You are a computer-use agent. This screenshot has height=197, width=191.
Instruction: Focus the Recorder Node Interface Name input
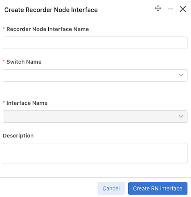tap(95, 43)
